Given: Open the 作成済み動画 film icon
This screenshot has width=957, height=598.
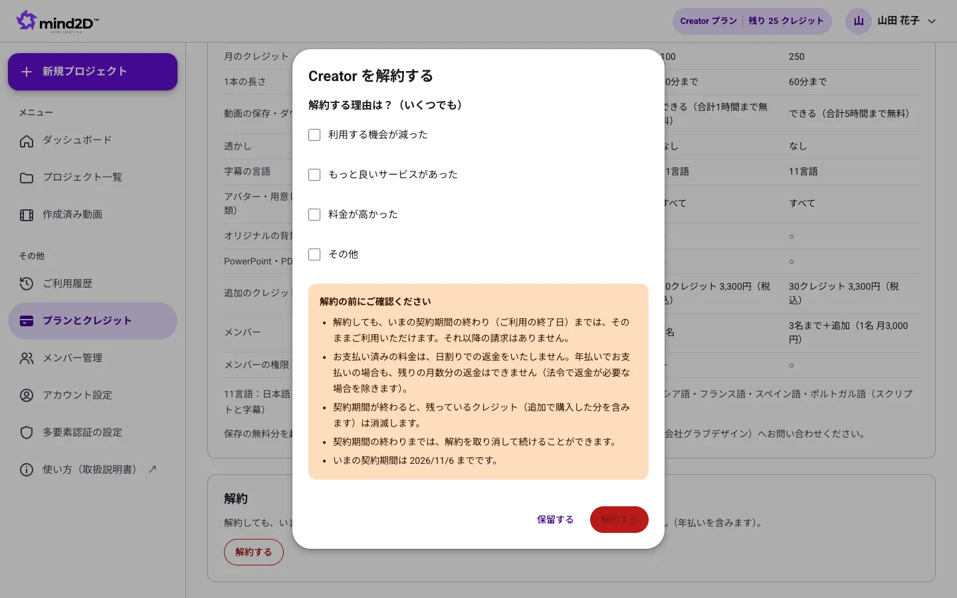Looking at the screenshot, I should click(x=27, y=215).
